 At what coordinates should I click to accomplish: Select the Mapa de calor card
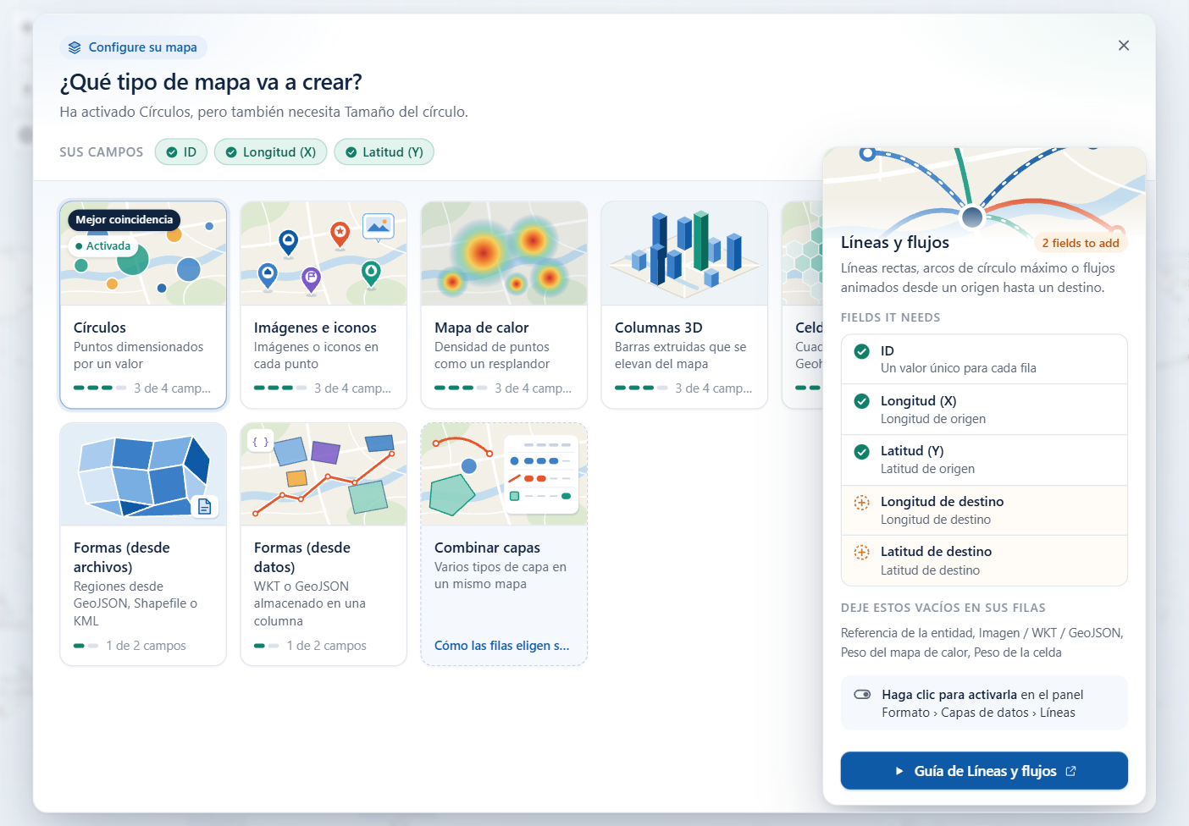tap(504, 305)
